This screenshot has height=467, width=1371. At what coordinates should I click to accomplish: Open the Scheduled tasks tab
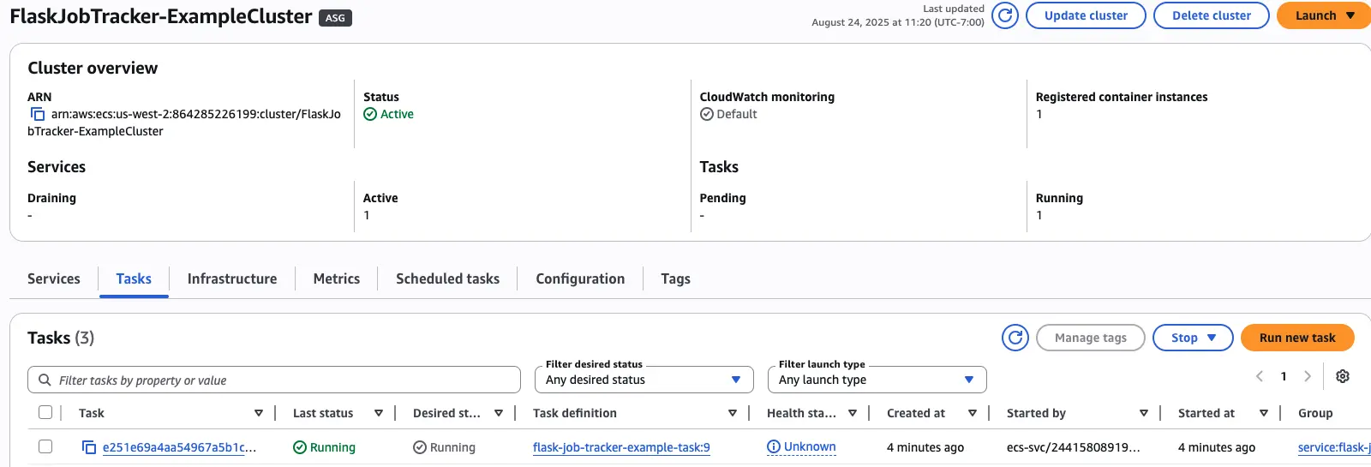pyautogui.click(x=447, y=278)
